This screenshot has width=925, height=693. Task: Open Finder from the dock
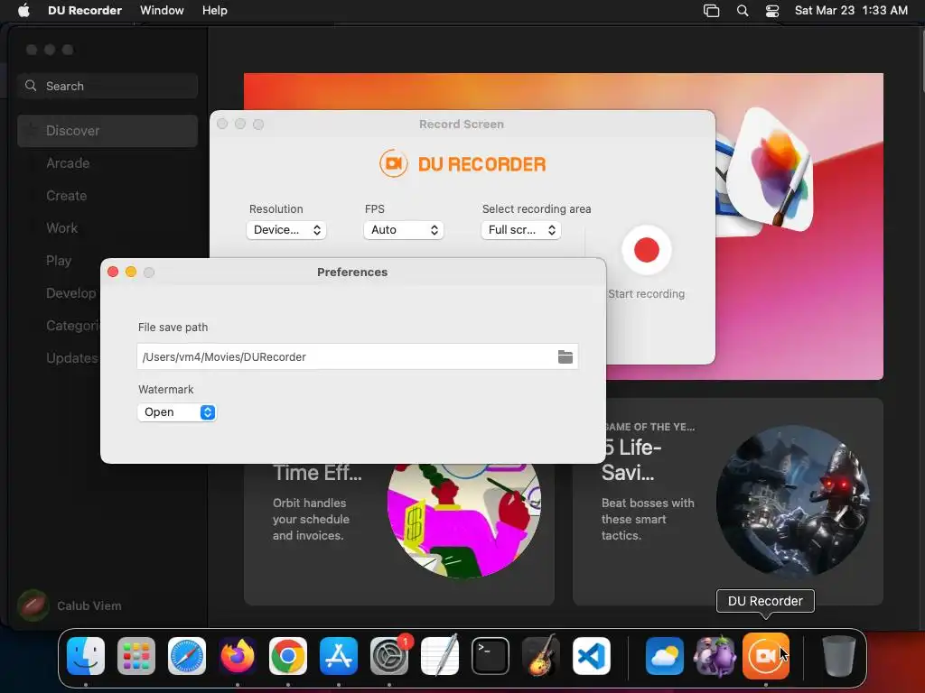coord(86,655)
